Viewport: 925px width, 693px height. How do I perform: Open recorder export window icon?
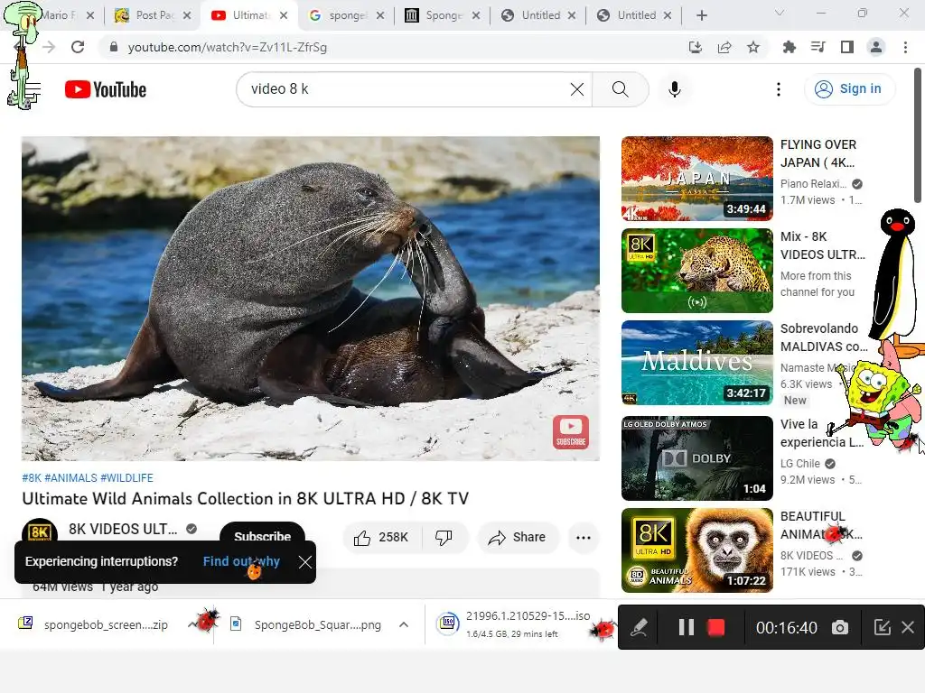pos(882,628)
